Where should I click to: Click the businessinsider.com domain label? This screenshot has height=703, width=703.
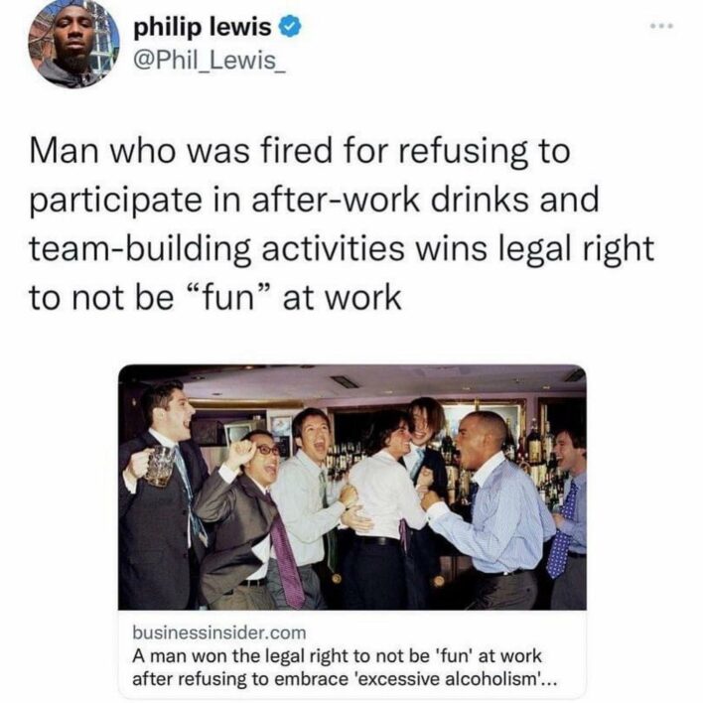tap(218, 633)
